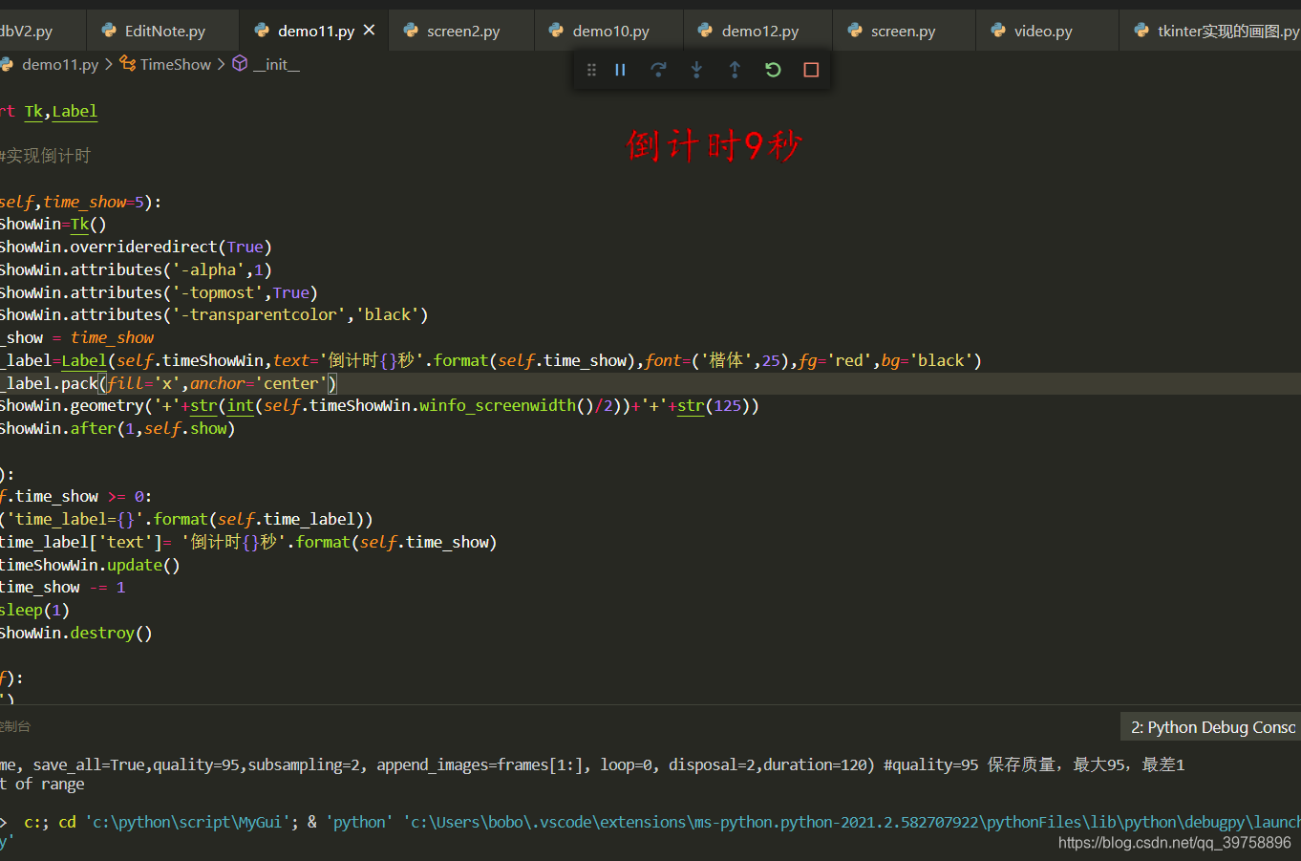Click the debug toolbar grip handle

[x=591, y=69]
